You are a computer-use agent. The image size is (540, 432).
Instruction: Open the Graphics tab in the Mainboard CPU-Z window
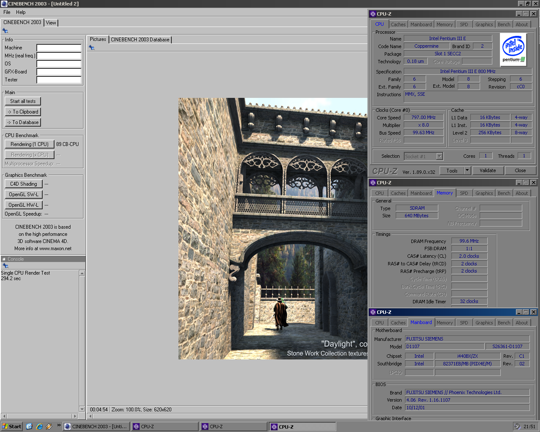pyautogui.click(x=484, y=323)
